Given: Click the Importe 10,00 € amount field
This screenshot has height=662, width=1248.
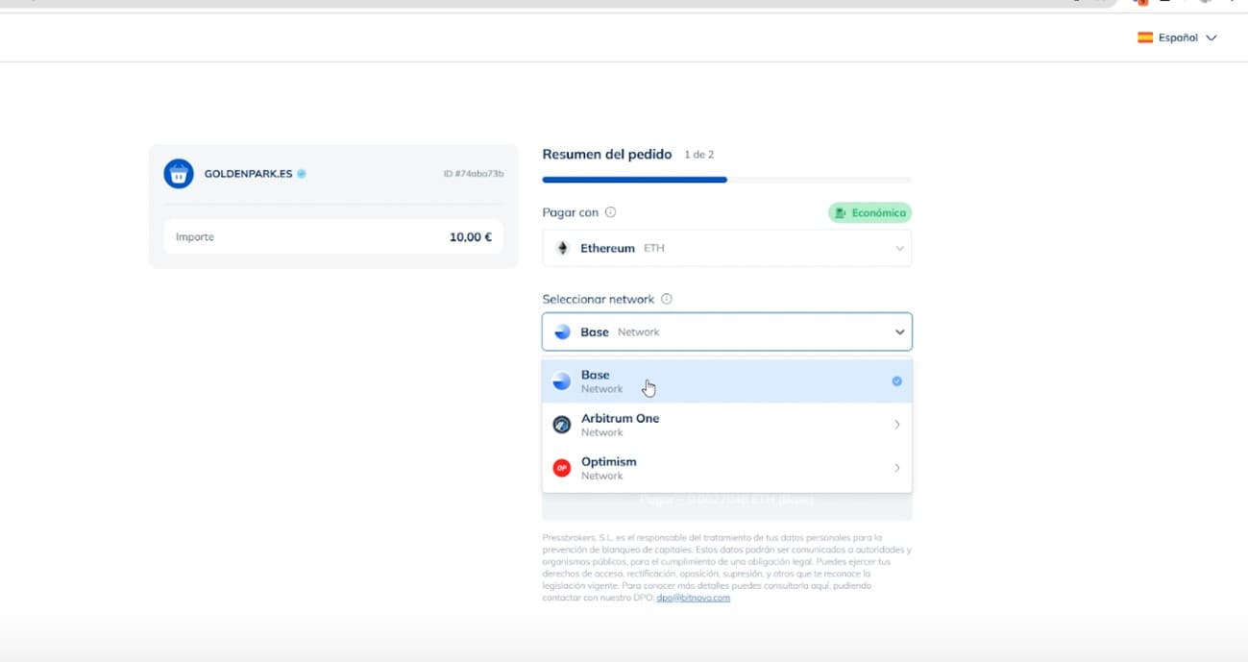Looking at the screenshot, I should tap(332, 236).
